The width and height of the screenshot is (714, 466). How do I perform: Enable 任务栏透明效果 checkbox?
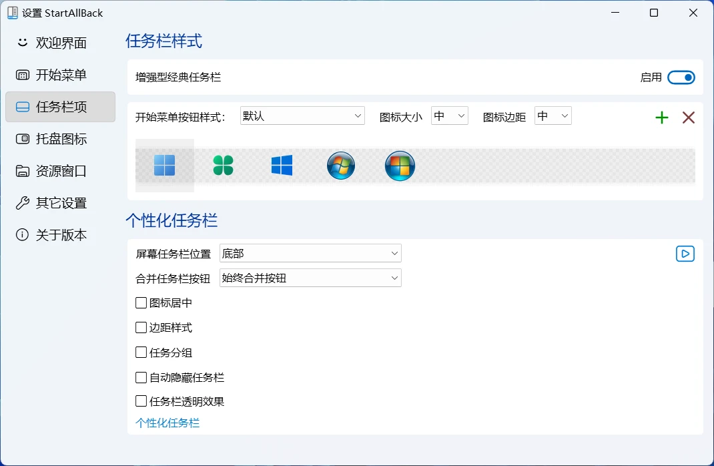(141, 402)
